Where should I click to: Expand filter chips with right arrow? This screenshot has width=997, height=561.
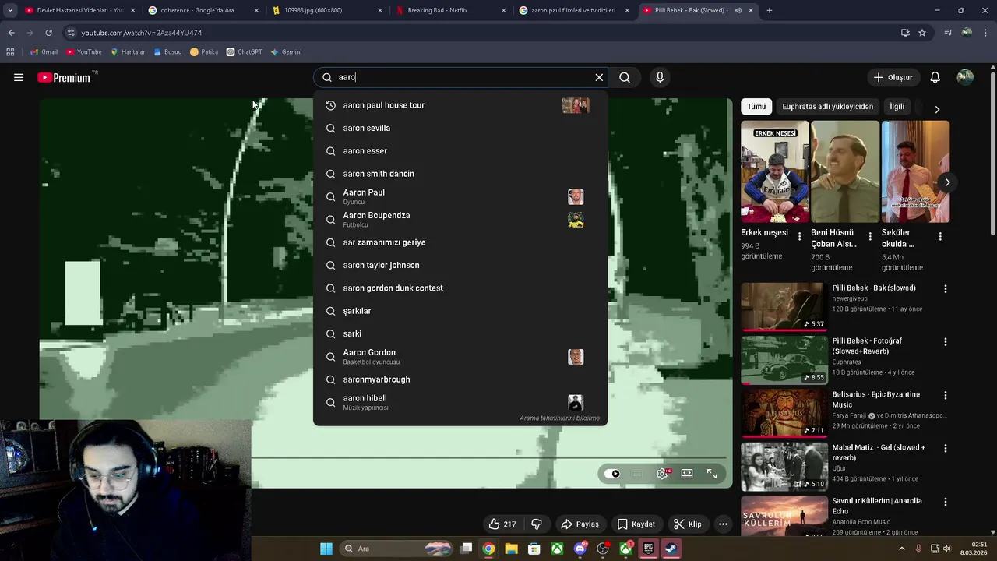coord(937,109)
